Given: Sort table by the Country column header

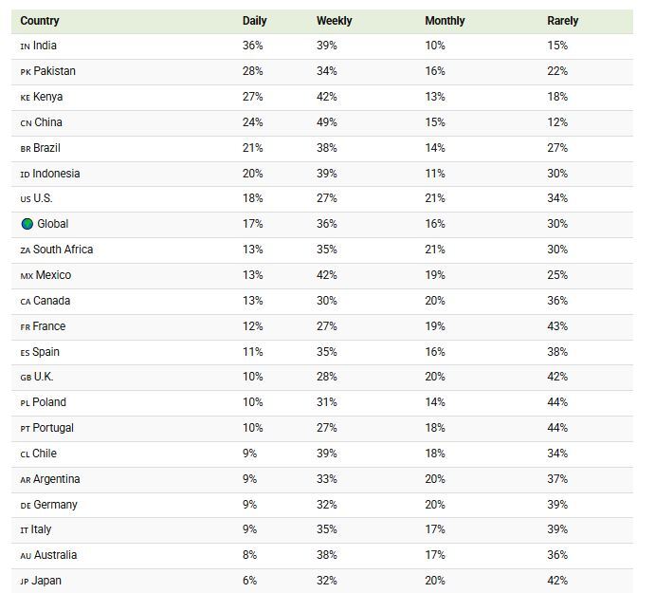Looking at the screenshot, I should [x=39, y=21].
